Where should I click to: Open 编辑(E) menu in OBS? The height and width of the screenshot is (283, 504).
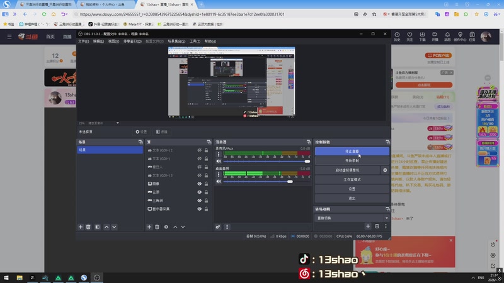point(98,41)
